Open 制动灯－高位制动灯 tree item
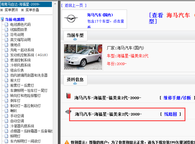This screenshot has width=195, height=144. point(25,106)
